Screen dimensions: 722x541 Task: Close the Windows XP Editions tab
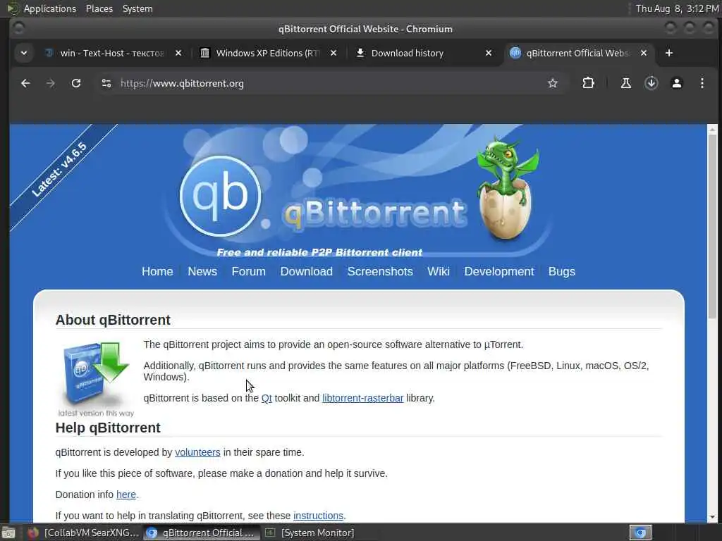pyautogui.click(x=334, y=54)
